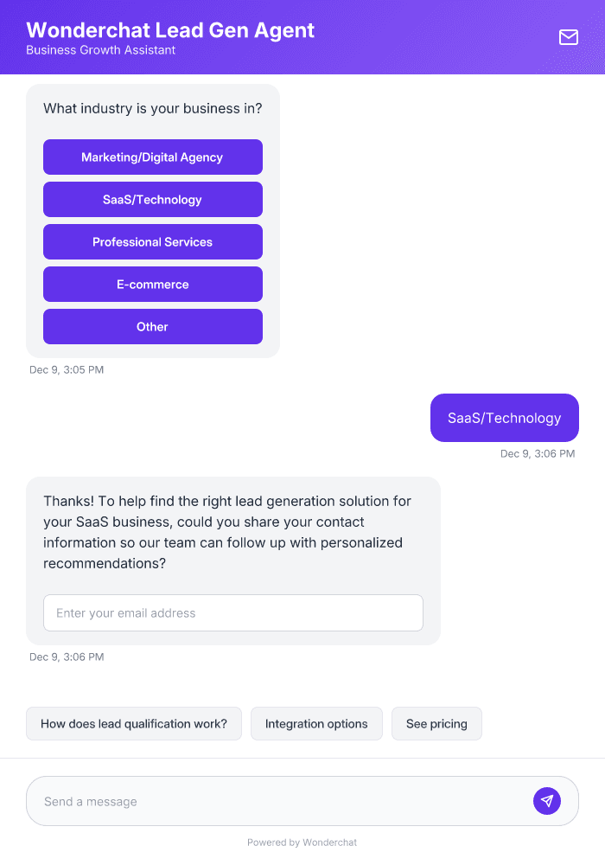Open the 'Powered by Wonderchat' link

point(302,842)
